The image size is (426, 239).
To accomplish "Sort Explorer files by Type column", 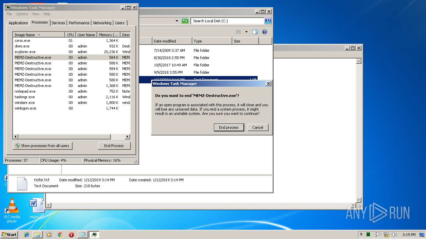I will point(212,41).
